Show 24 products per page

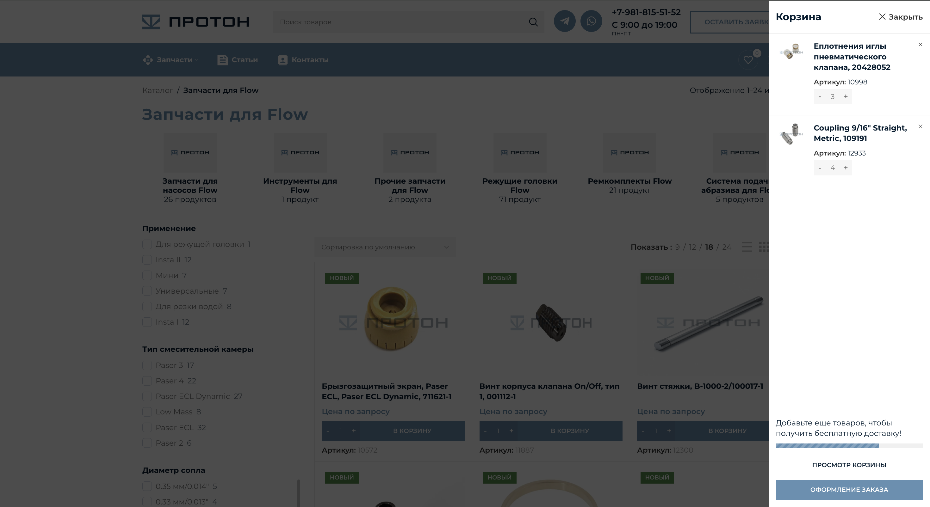(727, 247)
